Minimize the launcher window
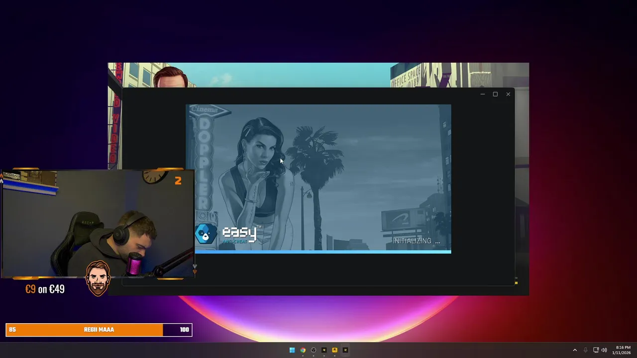 pos(482,94)
